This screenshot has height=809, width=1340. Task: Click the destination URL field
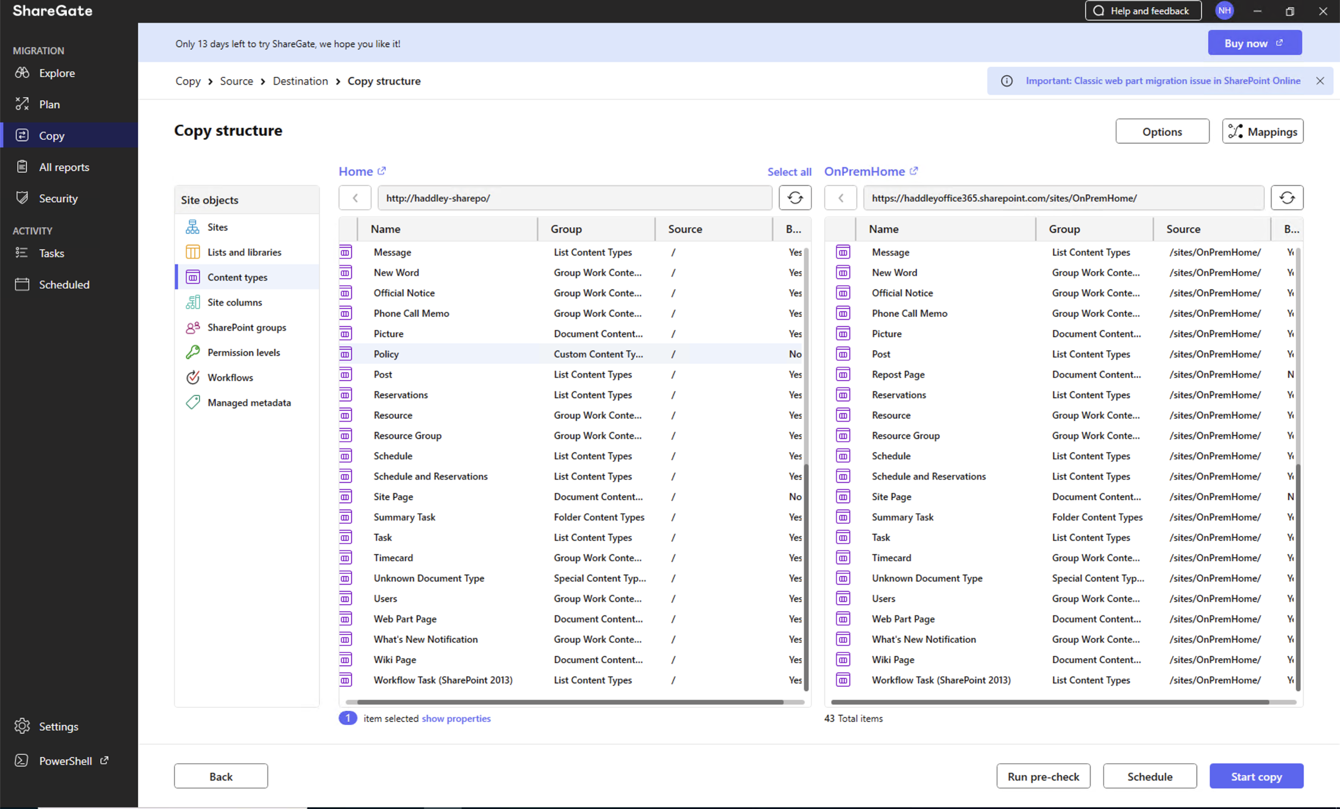click(x=1064, y=198)
